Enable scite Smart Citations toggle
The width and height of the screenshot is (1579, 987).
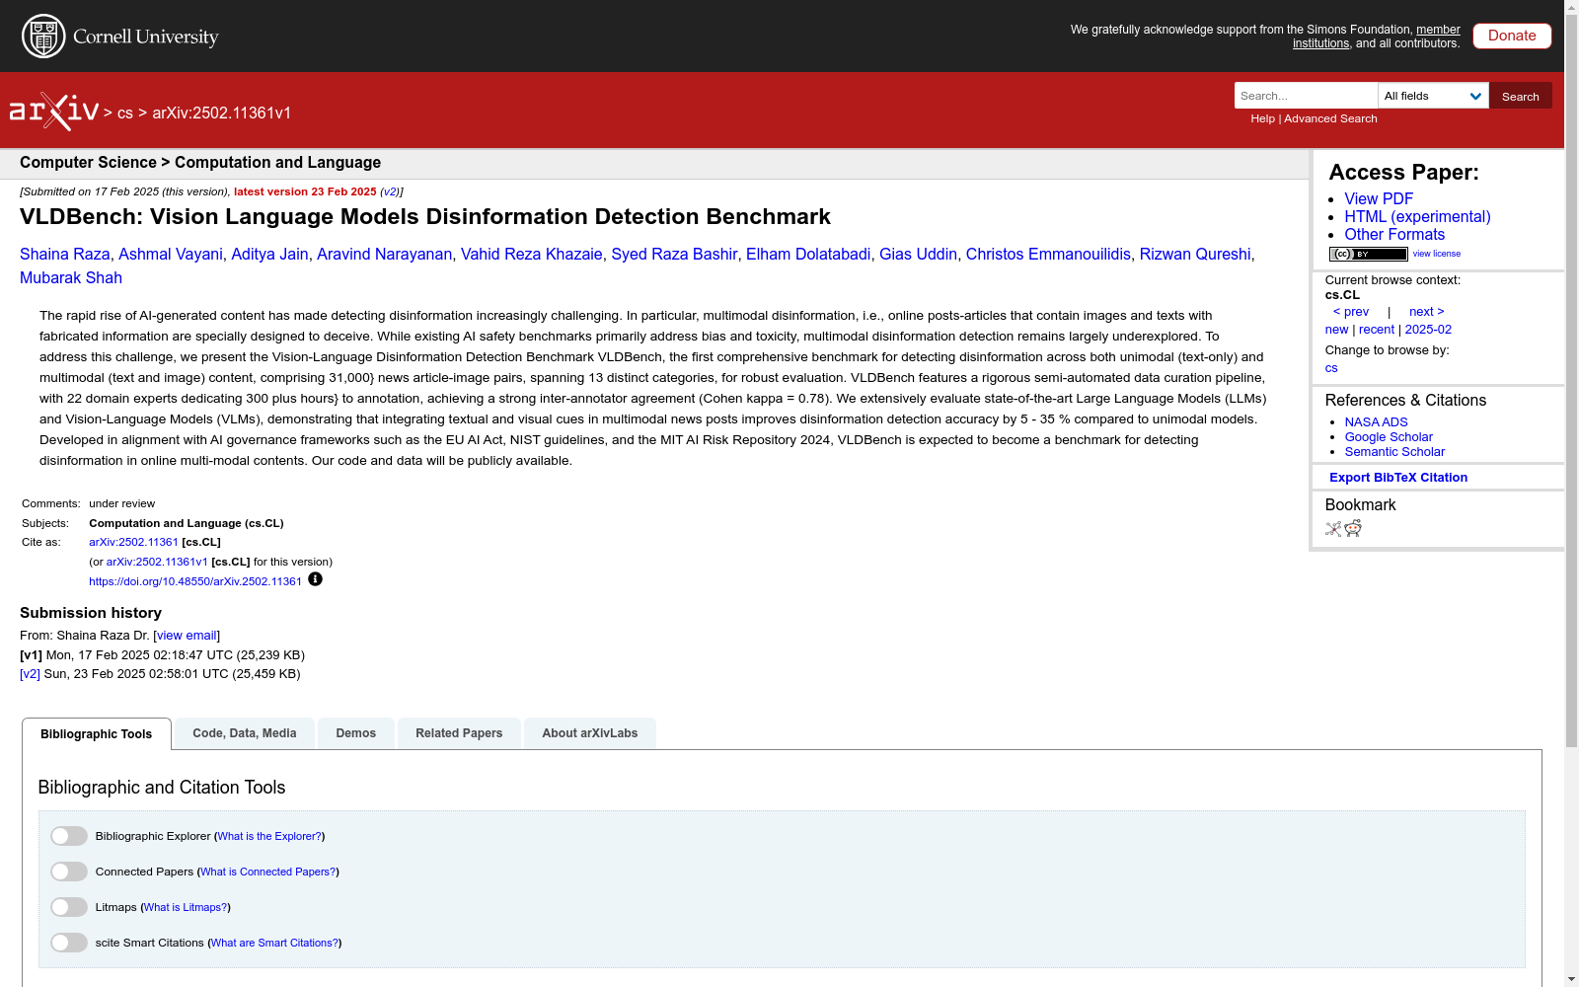pos(69,943)
